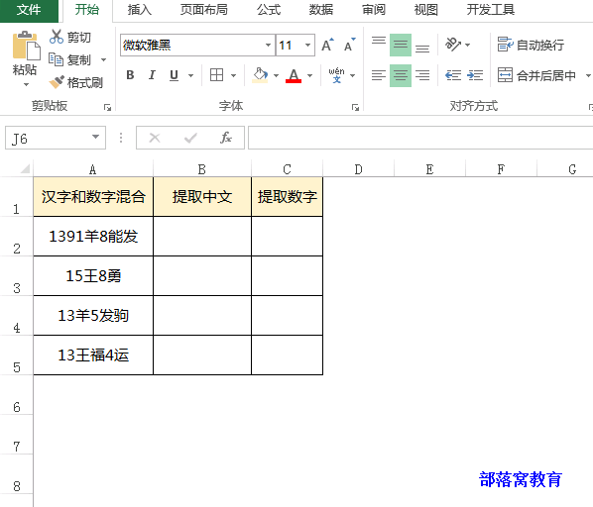Click the formula bar cancel X
This screenshot has width=593, height=507.
155,138
